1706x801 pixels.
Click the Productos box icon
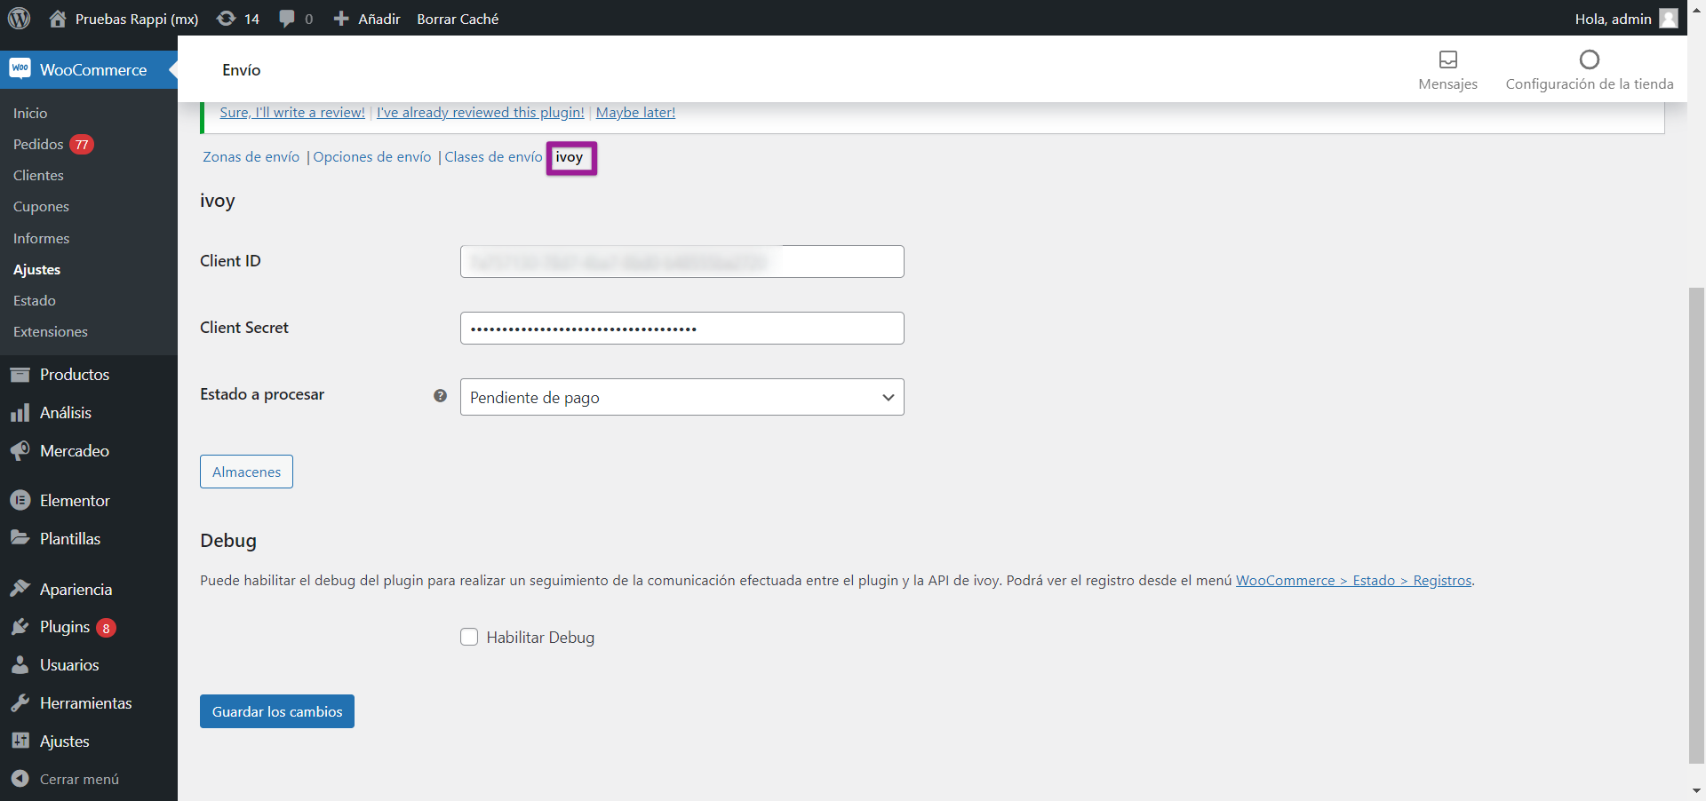coord(20,375)
